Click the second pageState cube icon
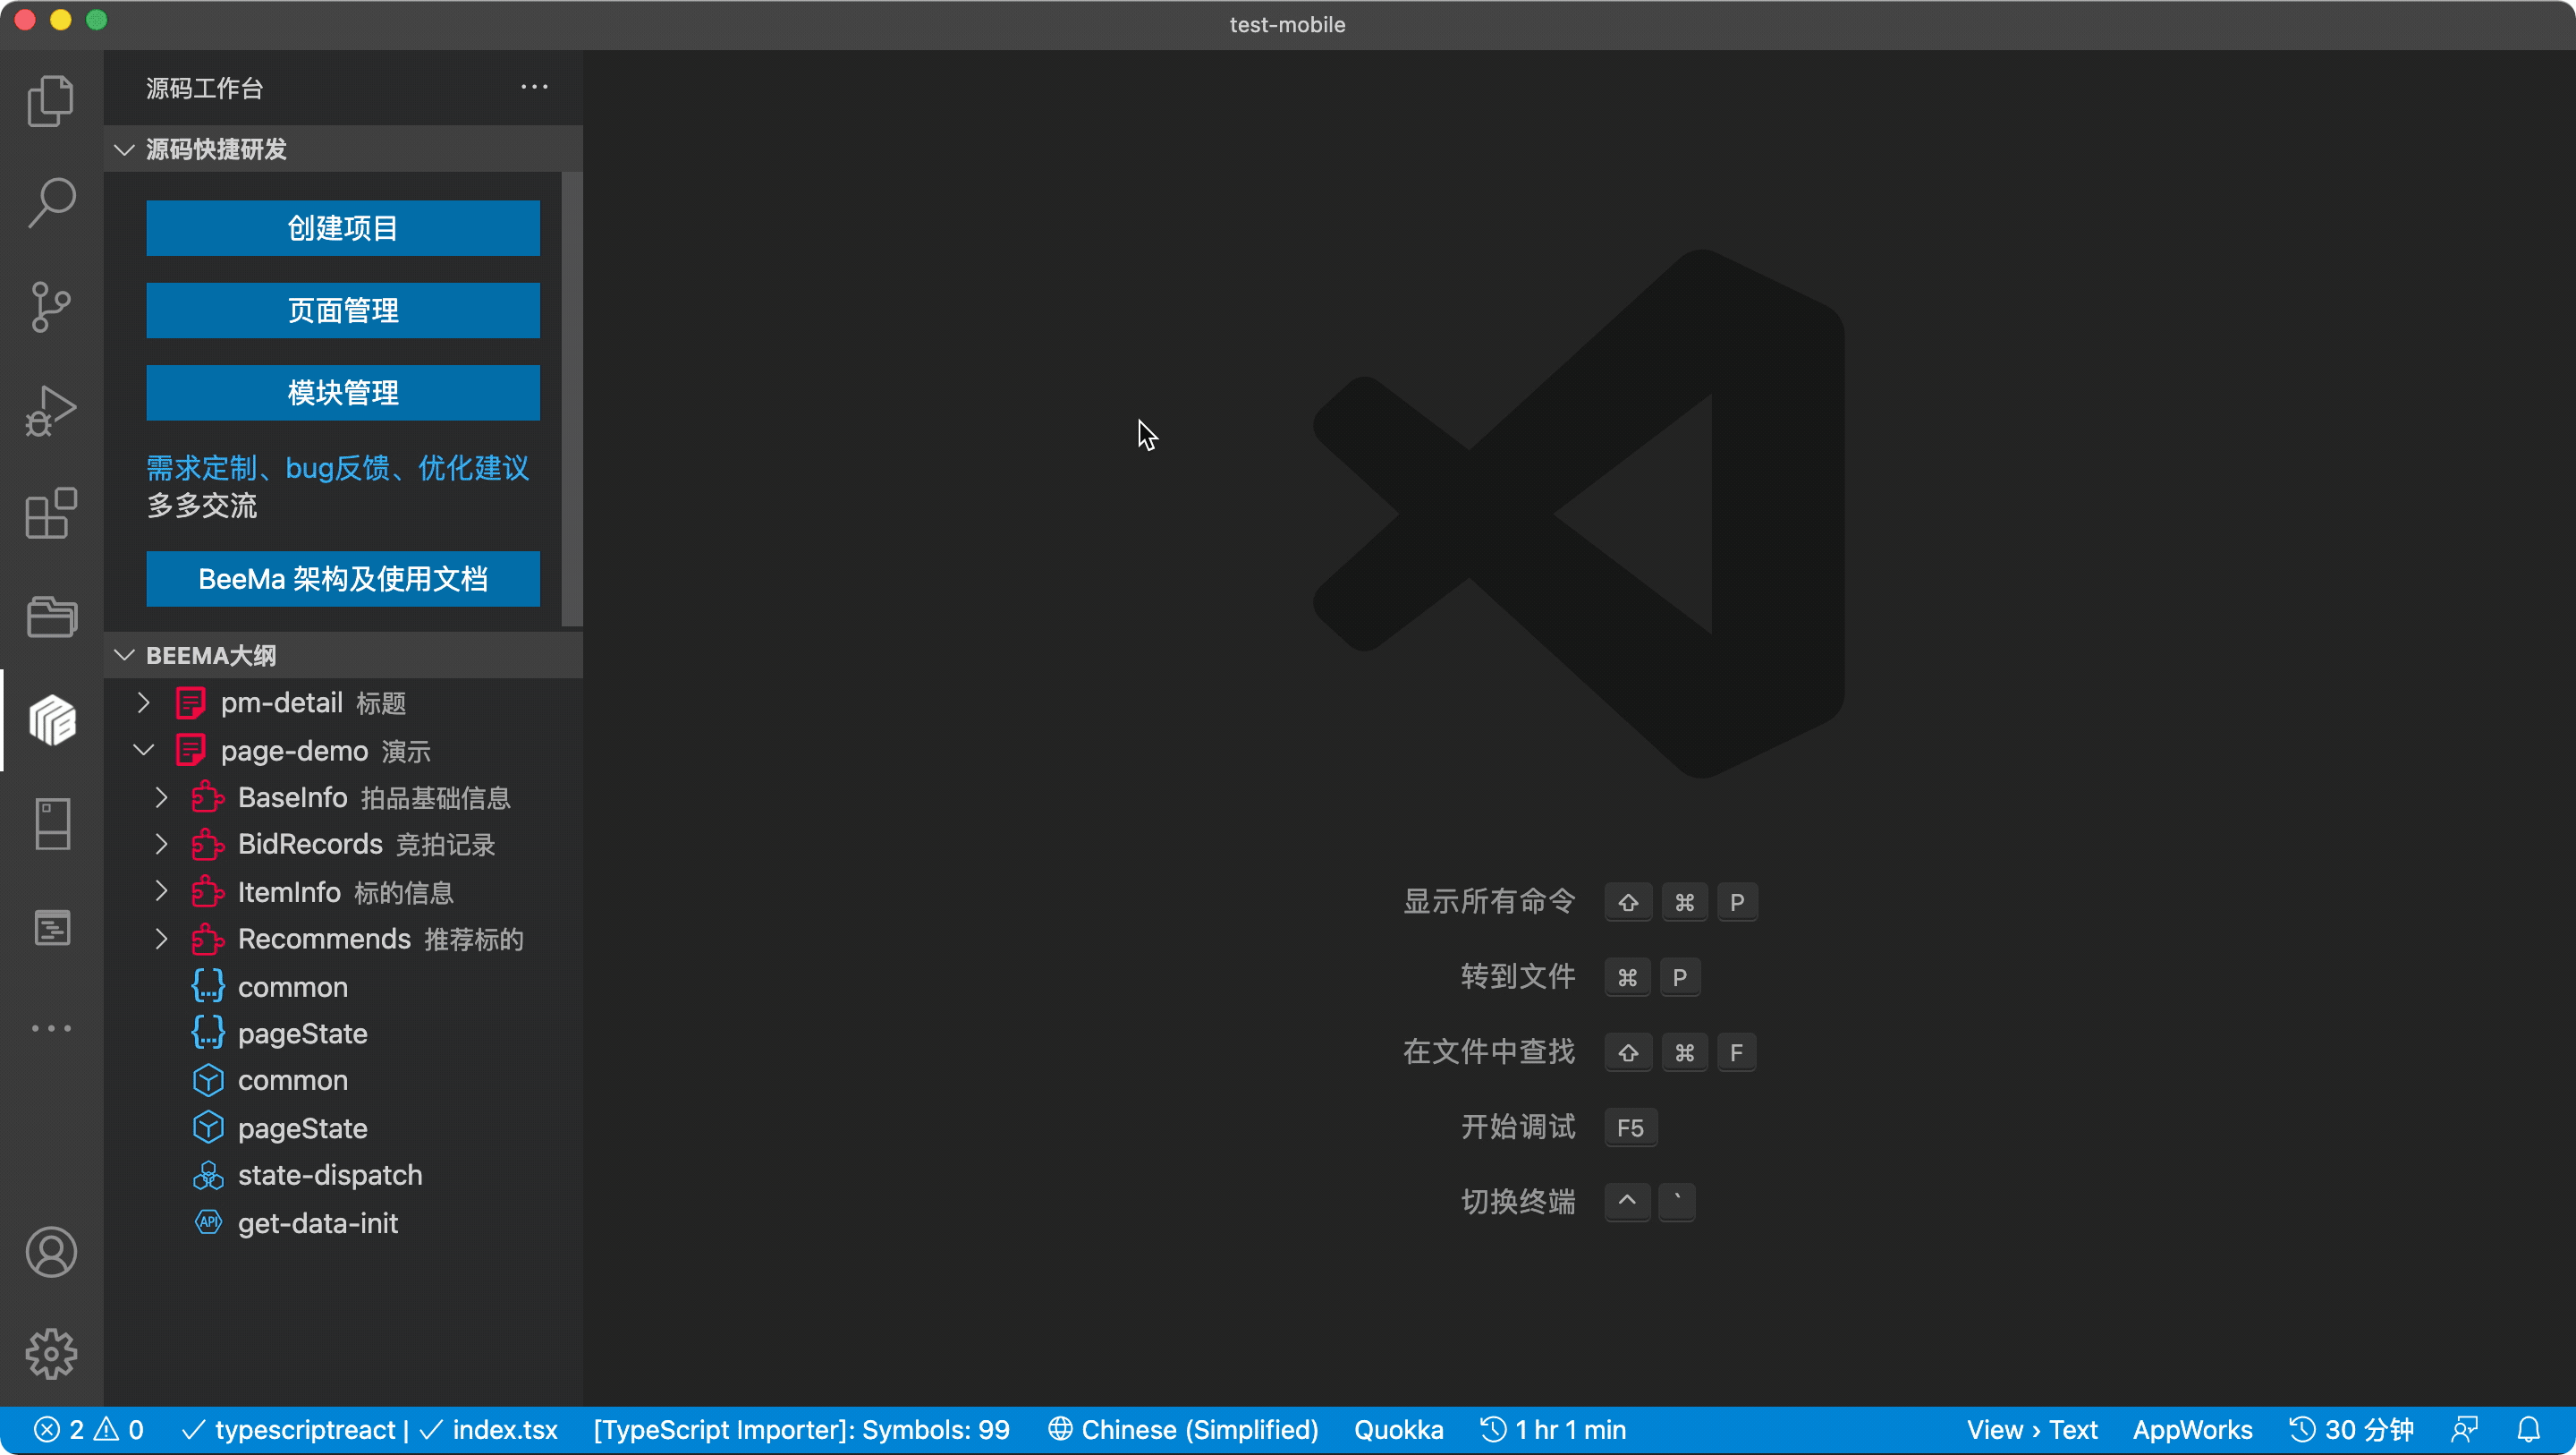 [x=207, y=1127]
